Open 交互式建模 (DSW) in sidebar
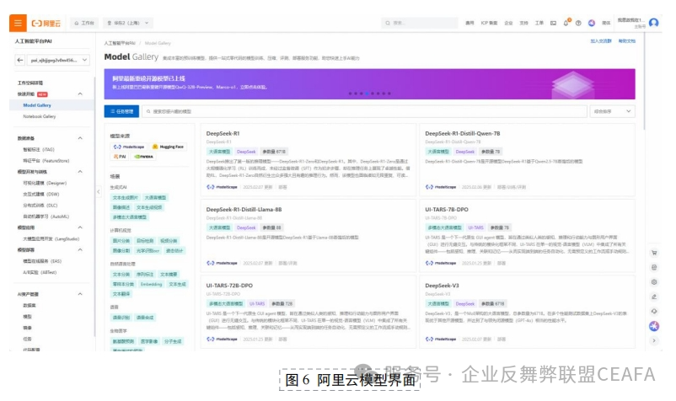Screen dimensions: 676x401 tap(41, 195)
